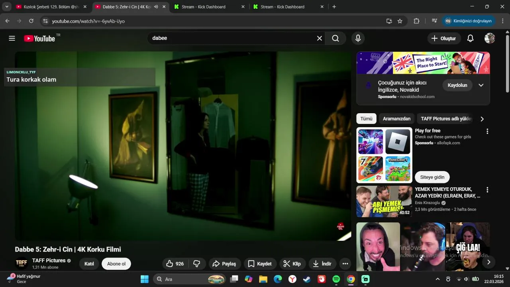Image resolution: width=510 pixels, height=287 pixels.
Task: Open TAFF Pictures channel name link
Action: point(49,261)
